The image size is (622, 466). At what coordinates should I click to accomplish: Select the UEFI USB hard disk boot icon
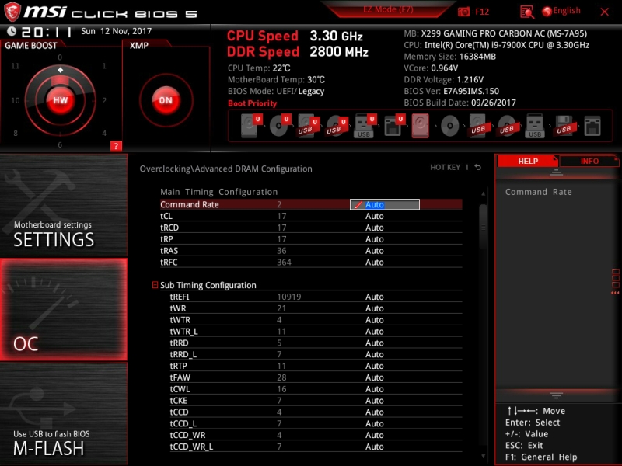click(x=308, y=126)
